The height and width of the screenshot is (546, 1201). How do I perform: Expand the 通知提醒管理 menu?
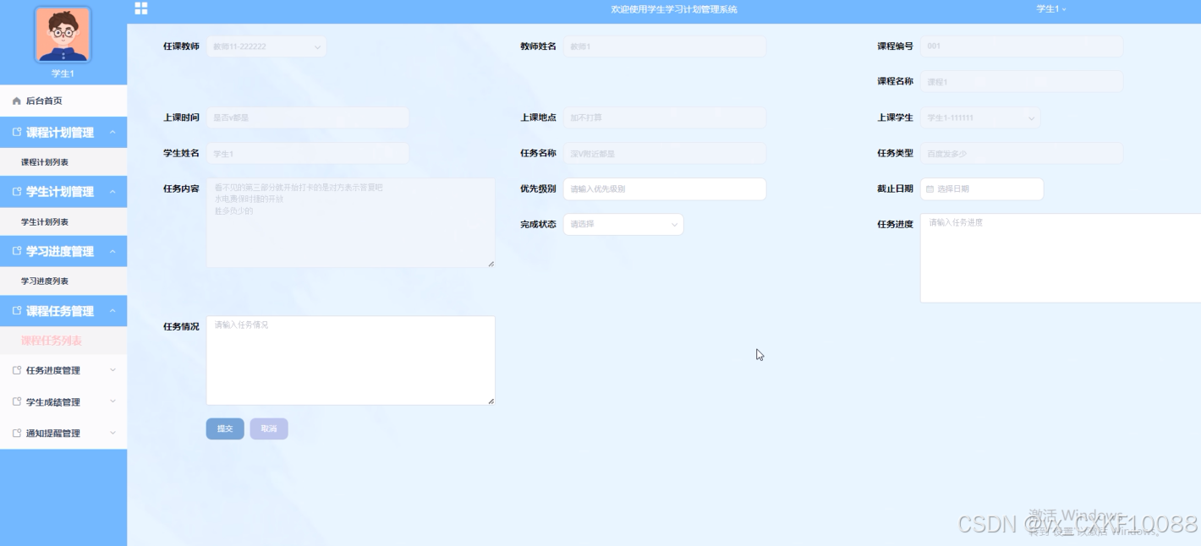(x=63, y=434)
